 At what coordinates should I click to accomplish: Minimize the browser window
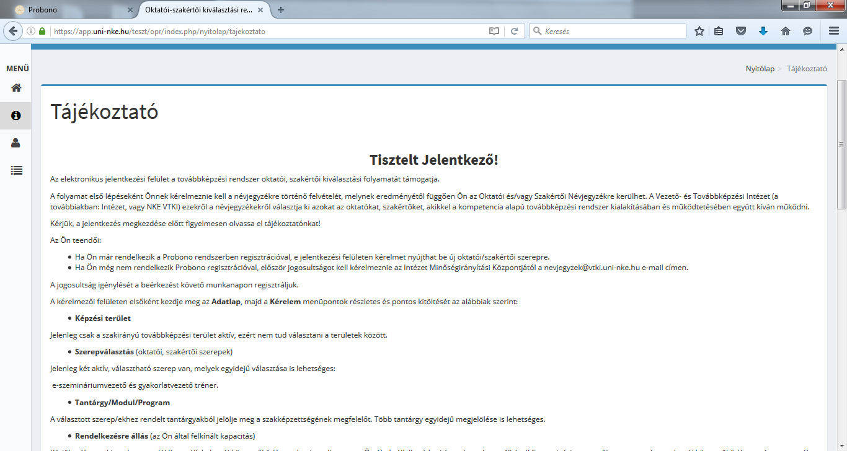click(x=789, y=5)
